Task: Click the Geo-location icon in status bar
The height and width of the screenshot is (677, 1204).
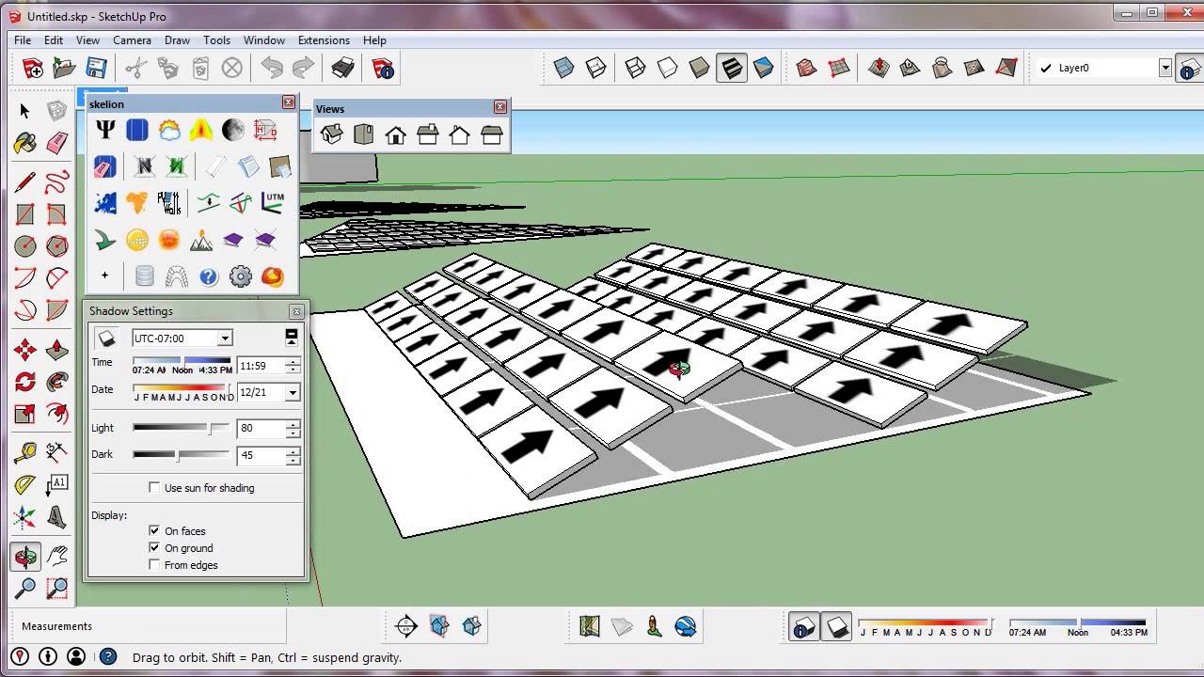Action: pos(20,656)
